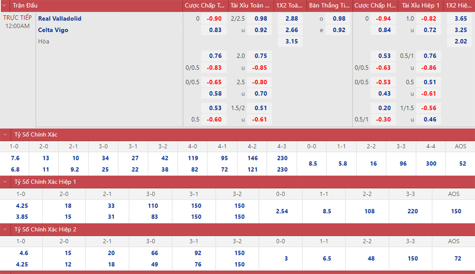The width and height of the screenshot is (475, 274).
Task: Click the Tài Xỉu Hiệp 1 column header
Action: pyautogui.click(x=420, y=6)
